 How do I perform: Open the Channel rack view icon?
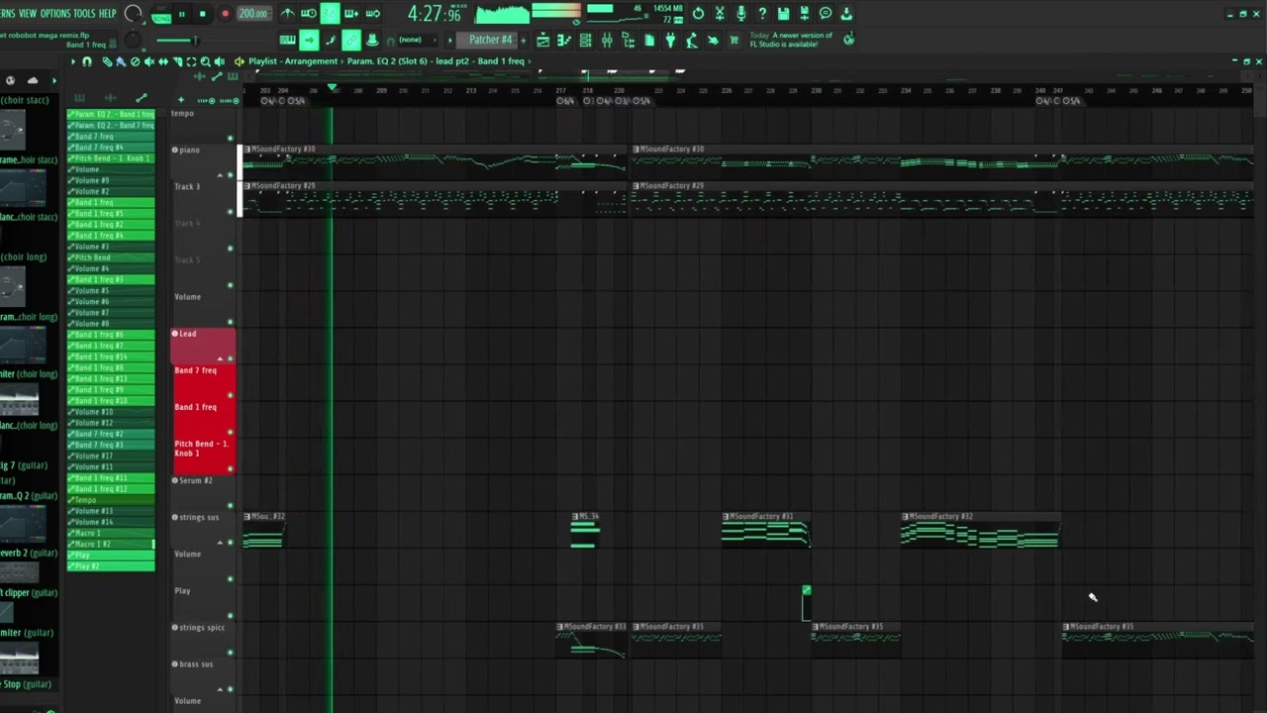tap(585, 40)
